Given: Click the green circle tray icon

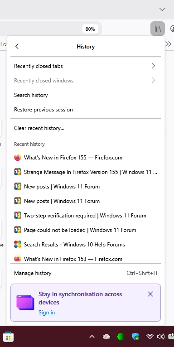Looking at the screenshot, I should (121, 337).
